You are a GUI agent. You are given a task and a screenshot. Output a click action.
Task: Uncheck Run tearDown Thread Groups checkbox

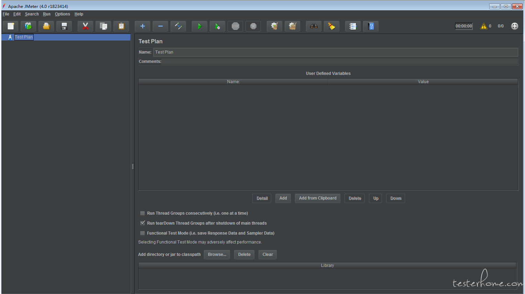point(142,223)
